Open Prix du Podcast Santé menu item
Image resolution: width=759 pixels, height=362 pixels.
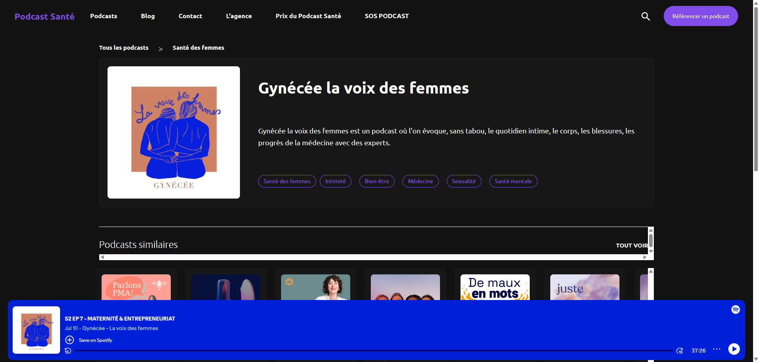click(x=308, y=16)
